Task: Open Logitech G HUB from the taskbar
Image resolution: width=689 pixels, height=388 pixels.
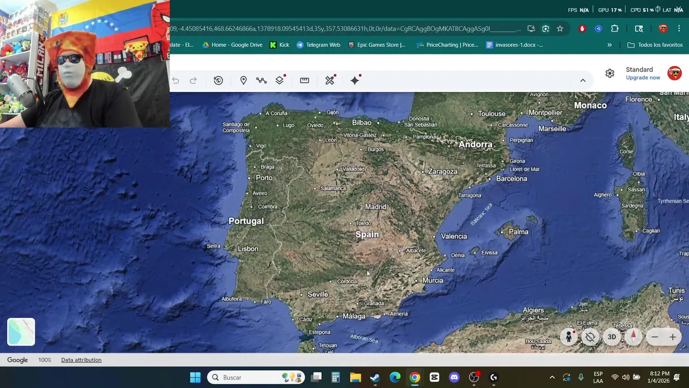Action: point(494,377)
